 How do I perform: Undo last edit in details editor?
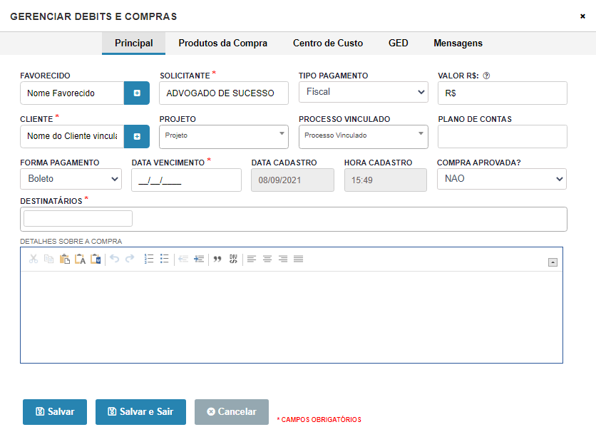pos(114,259)
